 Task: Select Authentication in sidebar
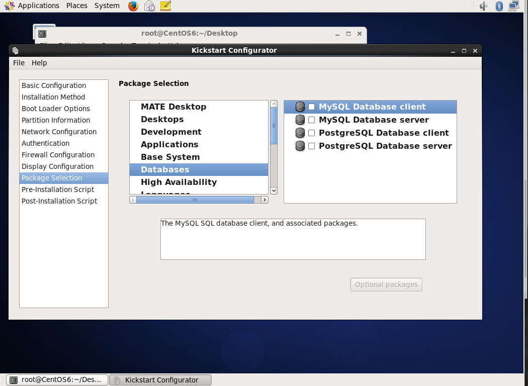64,143
